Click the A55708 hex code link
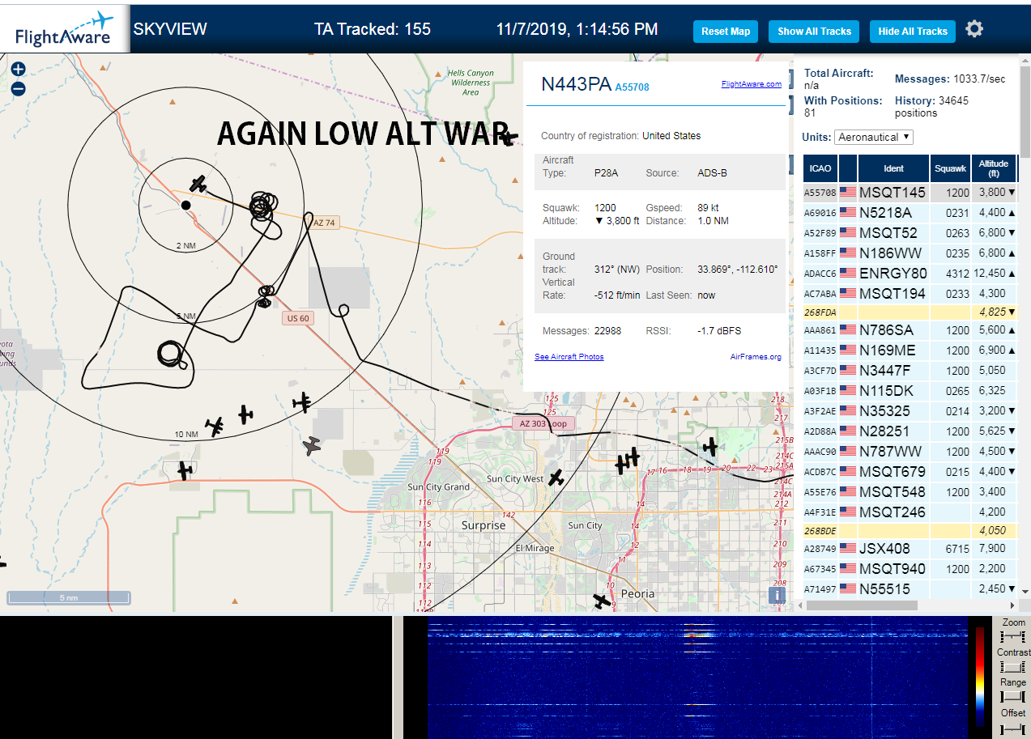Viewport: 1031px width, 739px height. (x=632, y=87)
